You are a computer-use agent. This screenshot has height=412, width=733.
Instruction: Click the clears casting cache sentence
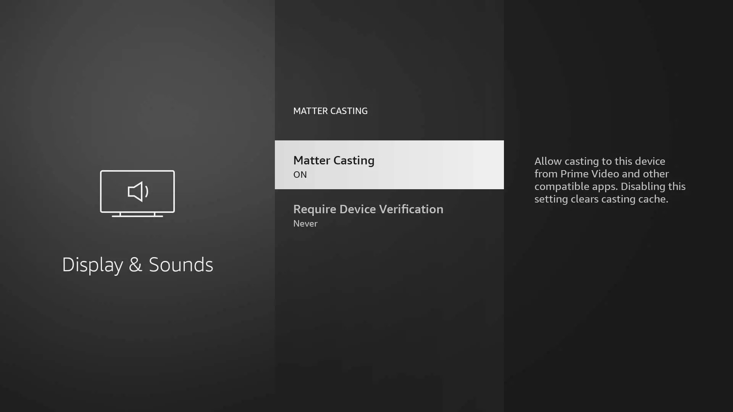(x=618, y=199)
